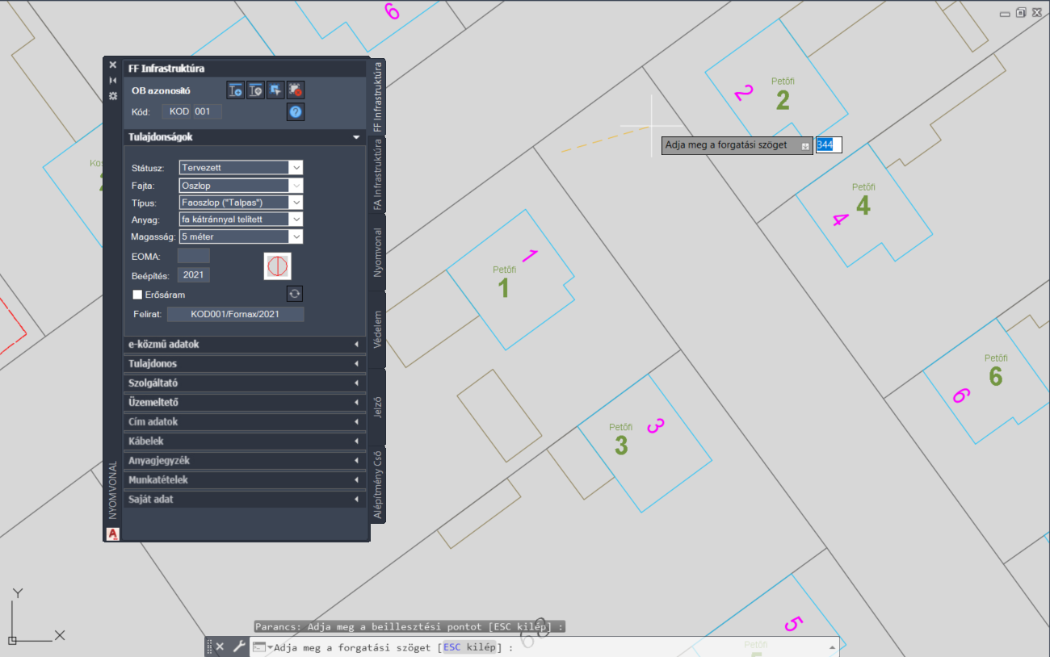Expand the Tulajdonos section
1050x657 pixels.
click(244, 364)
